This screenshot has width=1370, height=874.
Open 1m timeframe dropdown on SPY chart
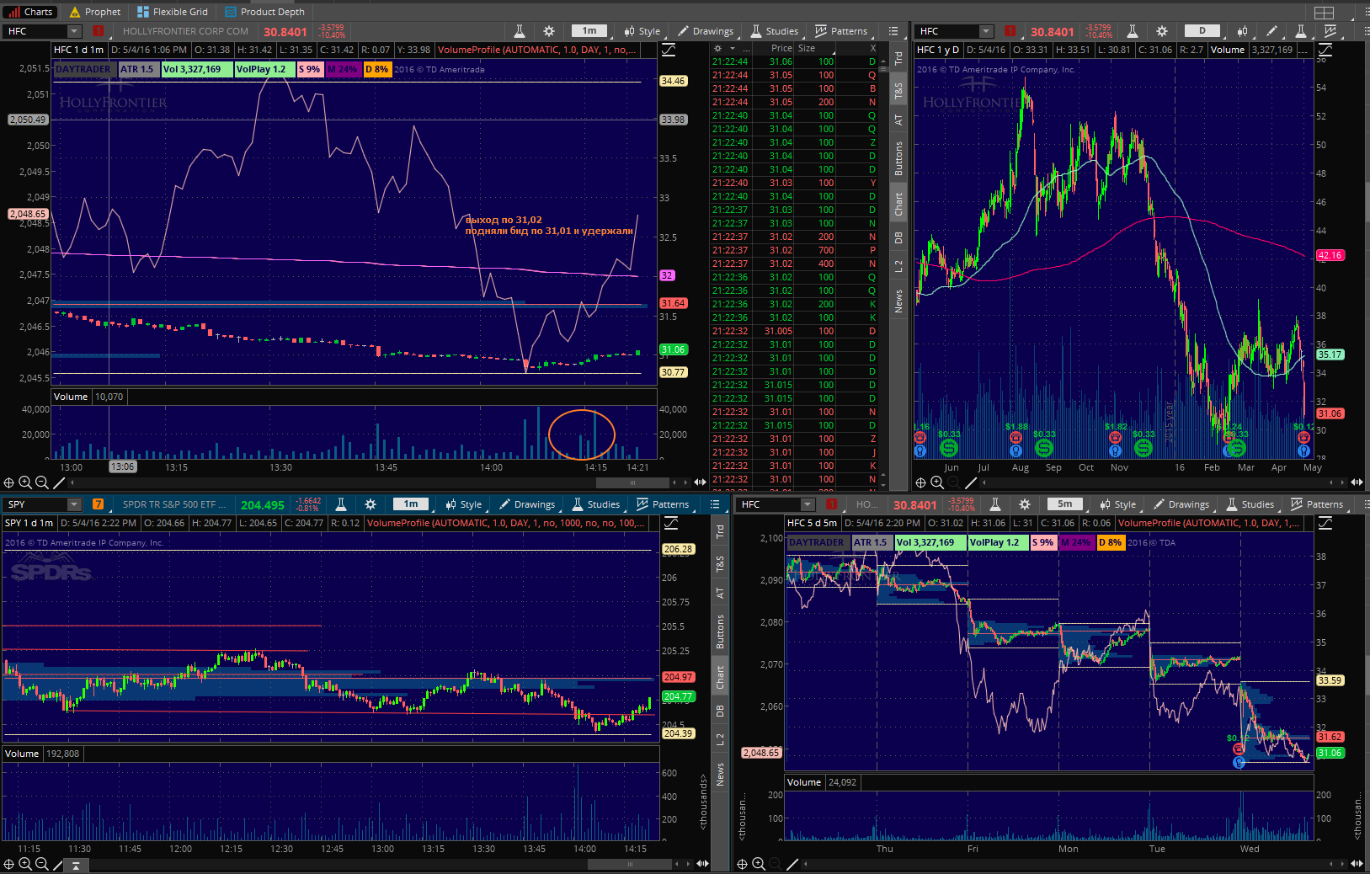[411, 504]
